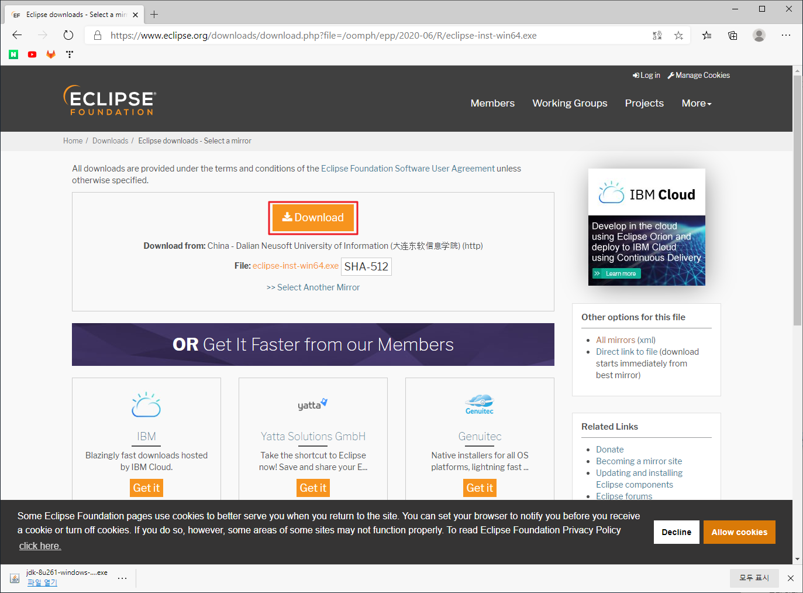Open the IBM member name link
This screenshot has width=803, height=593.
click(x=146, y=436)
